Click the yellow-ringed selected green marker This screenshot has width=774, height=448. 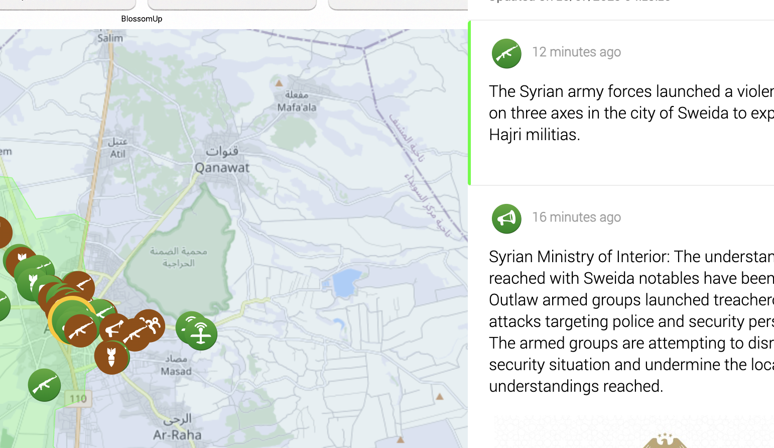64,312
